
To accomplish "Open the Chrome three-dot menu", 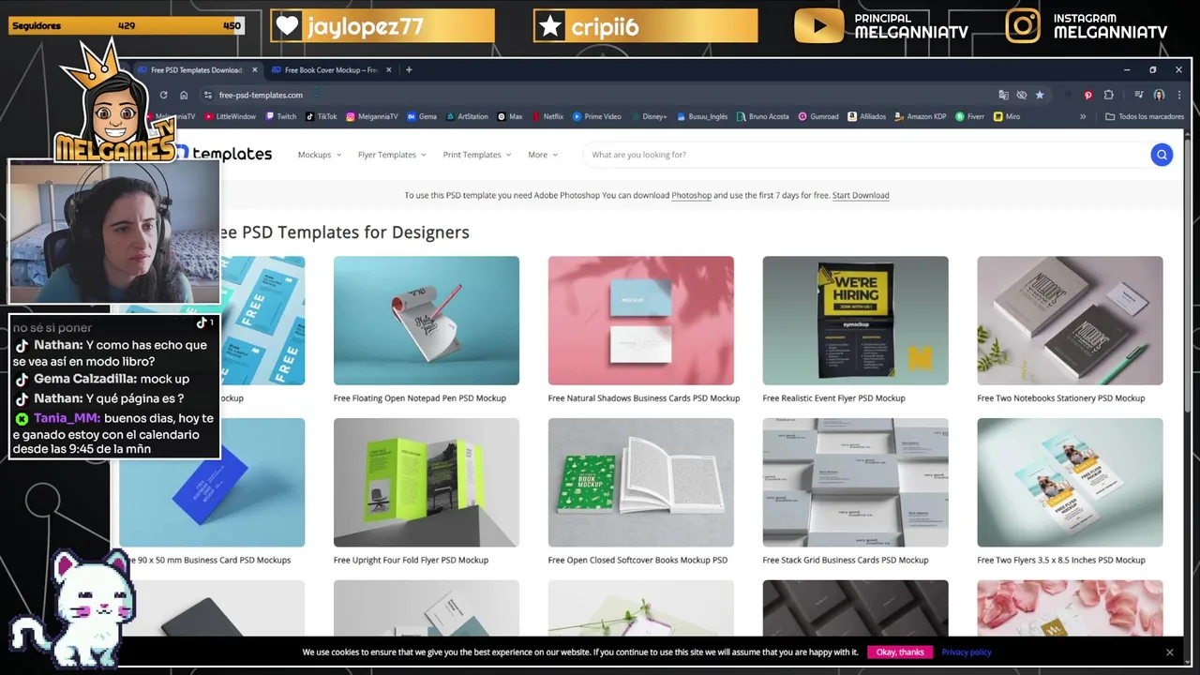I will click(x=1179, y=95).
